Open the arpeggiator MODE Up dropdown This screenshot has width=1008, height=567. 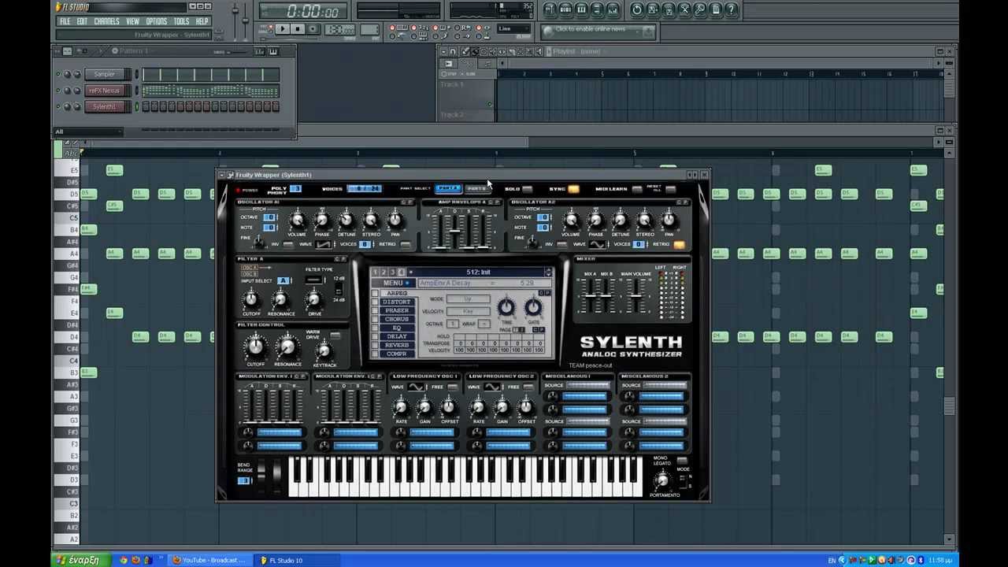[x=468, y=299]
